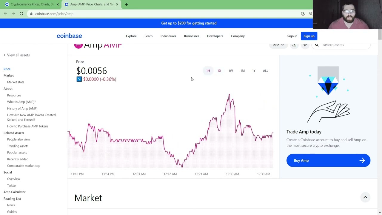Image resolution: width=382 pixels, height=215 pixels.
Task: Select Market in sidebar
Action: (9, 76)
